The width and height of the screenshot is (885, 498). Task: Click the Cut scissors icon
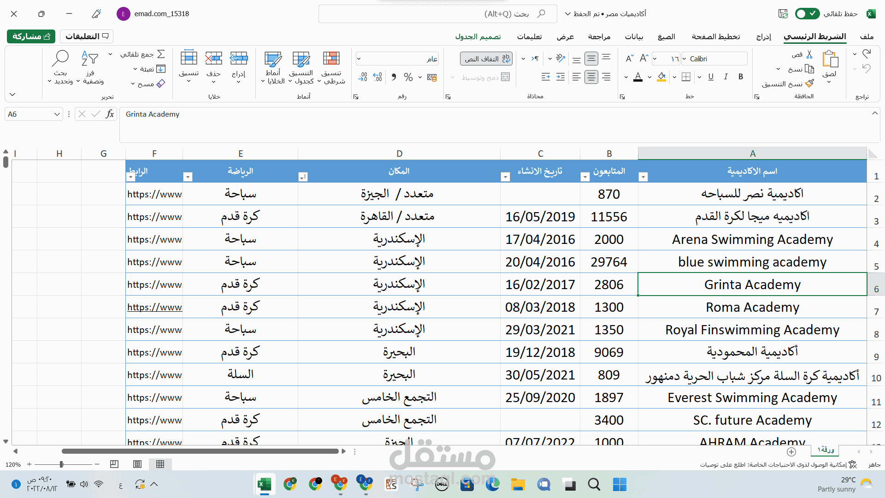(x=809, y=55)
